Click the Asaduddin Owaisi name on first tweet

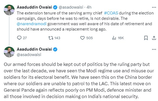click(35, 7)
